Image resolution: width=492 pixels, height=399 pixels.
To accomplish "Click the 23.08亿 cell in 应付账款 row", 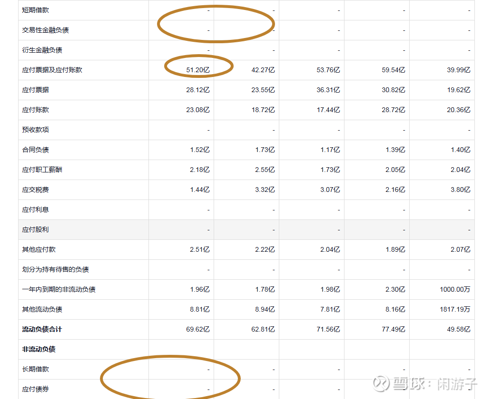I will (x=197, y=110).
